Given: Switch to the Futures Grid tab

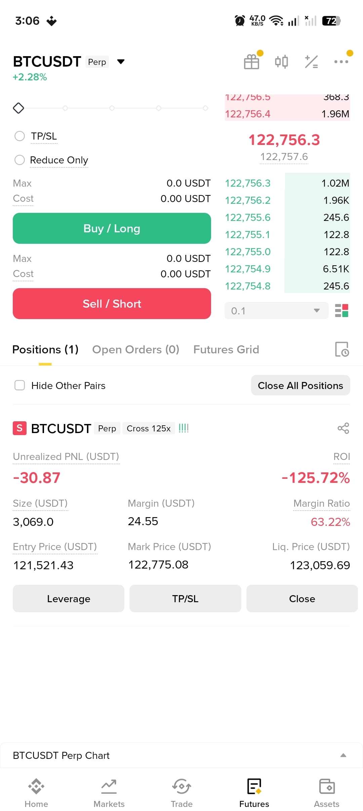Looking at the screenshot, I should pyautogui.click(x=226, y=349).
